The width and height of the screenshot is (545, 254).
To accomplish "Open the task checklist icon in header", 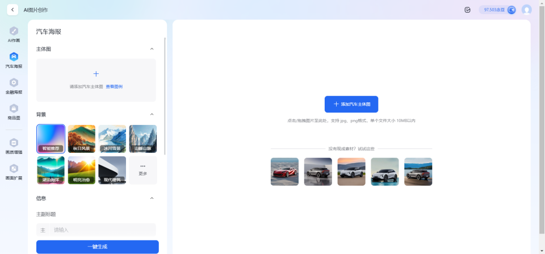I will click(467, 10).
